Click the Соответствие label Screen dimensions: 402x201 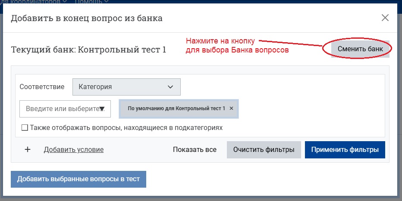click(x=42, y=87)
